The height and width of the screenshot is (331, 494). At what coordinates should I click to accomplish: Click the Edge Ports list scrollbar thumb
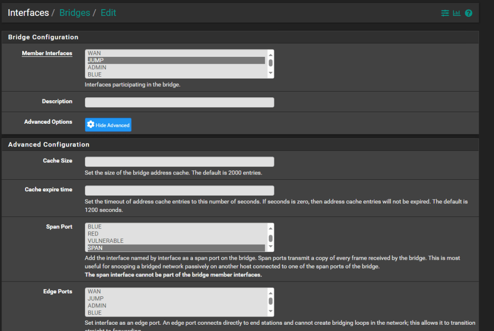tap(271, 301)
